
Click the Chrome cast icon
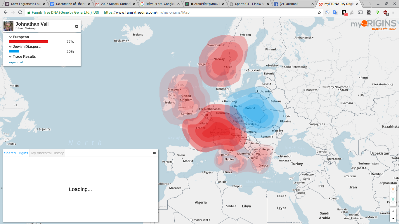click(x=360, y=13)
